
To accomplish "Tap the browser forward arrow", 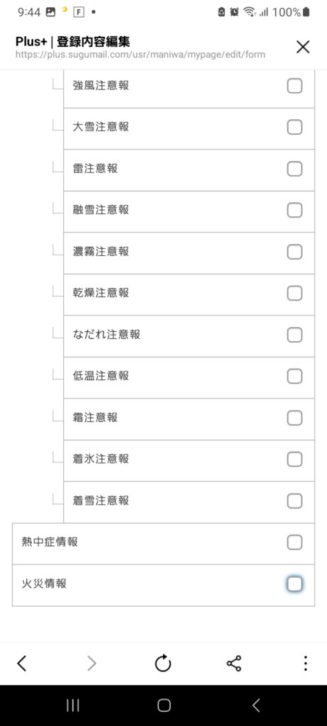I will (92, 664).
